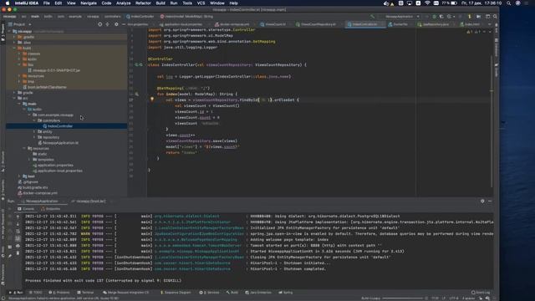The image size is (535, 301).
Task: Open the Navigate menu
Action: point(89,3)
